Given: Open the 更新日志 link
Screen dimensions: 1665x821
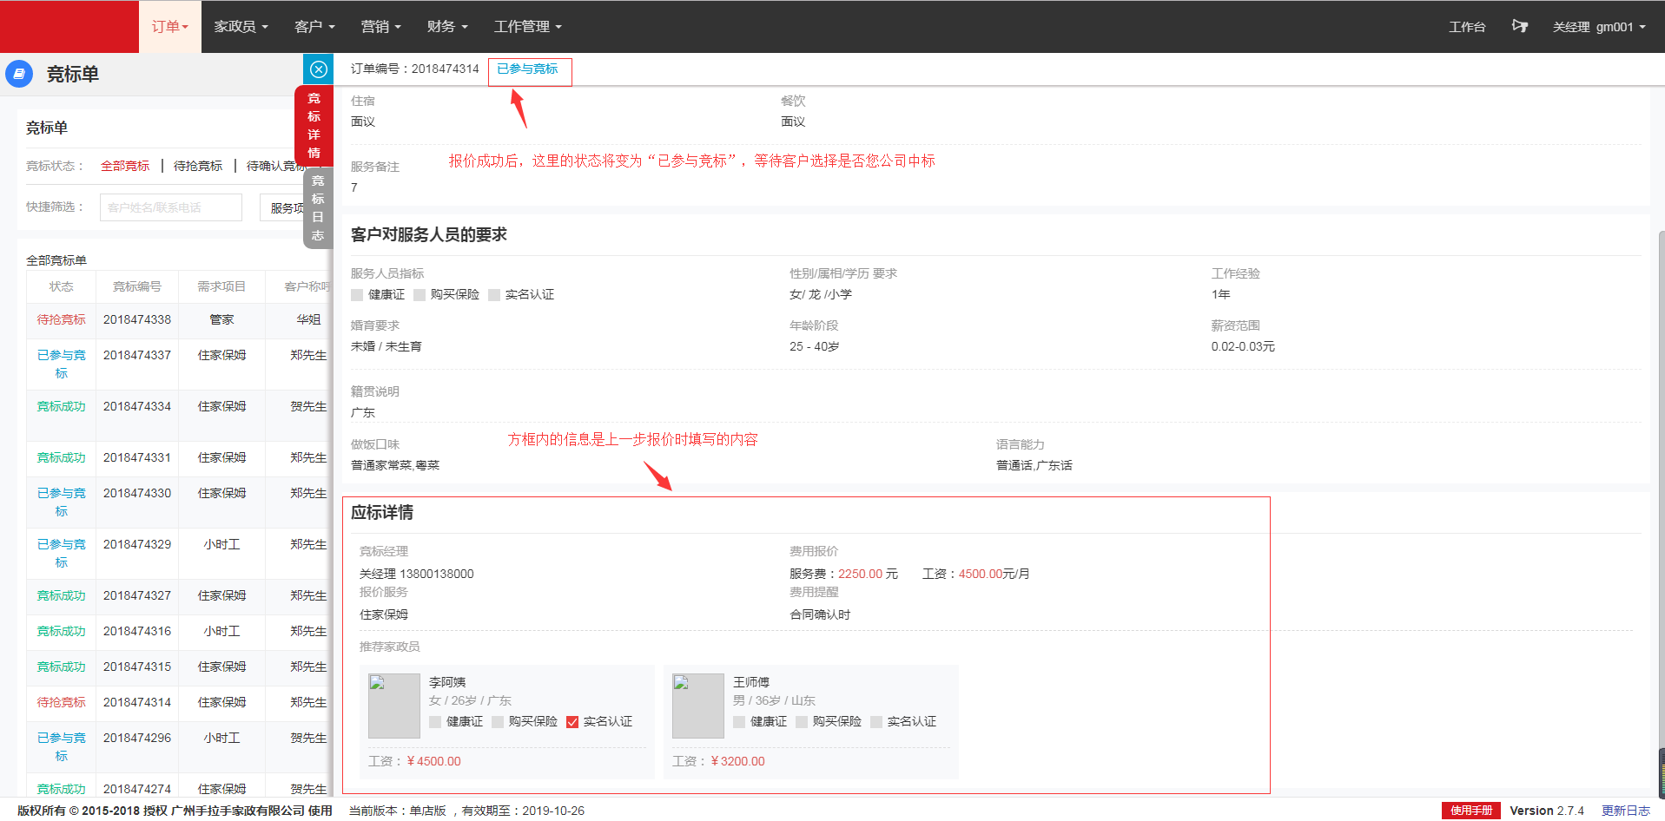Looking at the screenshot, I should pos(1626,811).
